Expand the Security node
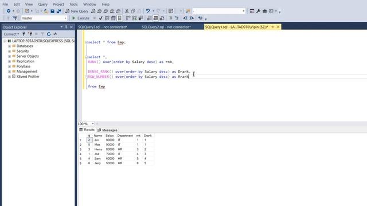Screen dimensions: 367x206 [x=9, y=51]
